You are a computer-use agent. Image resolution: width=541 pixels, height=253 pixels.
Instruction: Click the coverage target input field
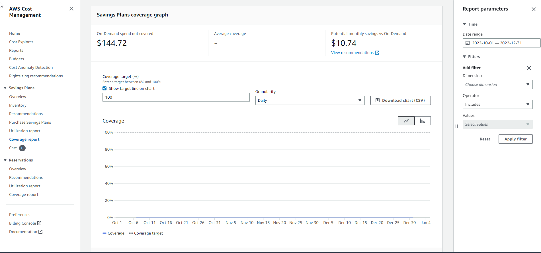pyautogui.click(x=176, y=97)
